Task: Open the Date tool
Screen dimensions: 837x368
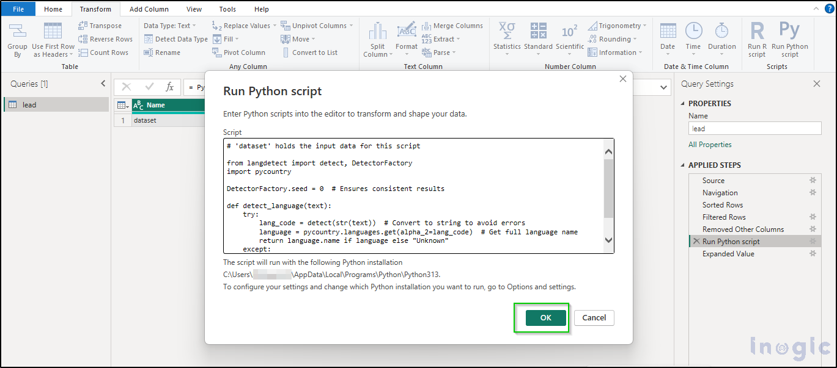Action: tap(668, 40)
